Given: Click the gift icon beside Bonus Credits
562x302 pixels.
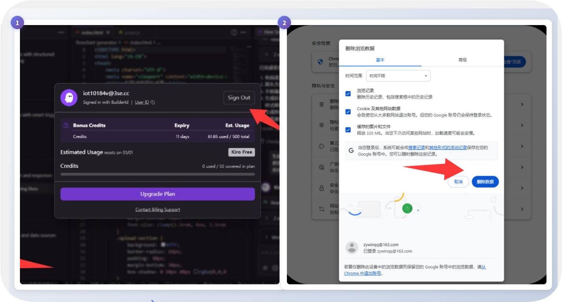Looking at the screenshot, I should [66, 126].
